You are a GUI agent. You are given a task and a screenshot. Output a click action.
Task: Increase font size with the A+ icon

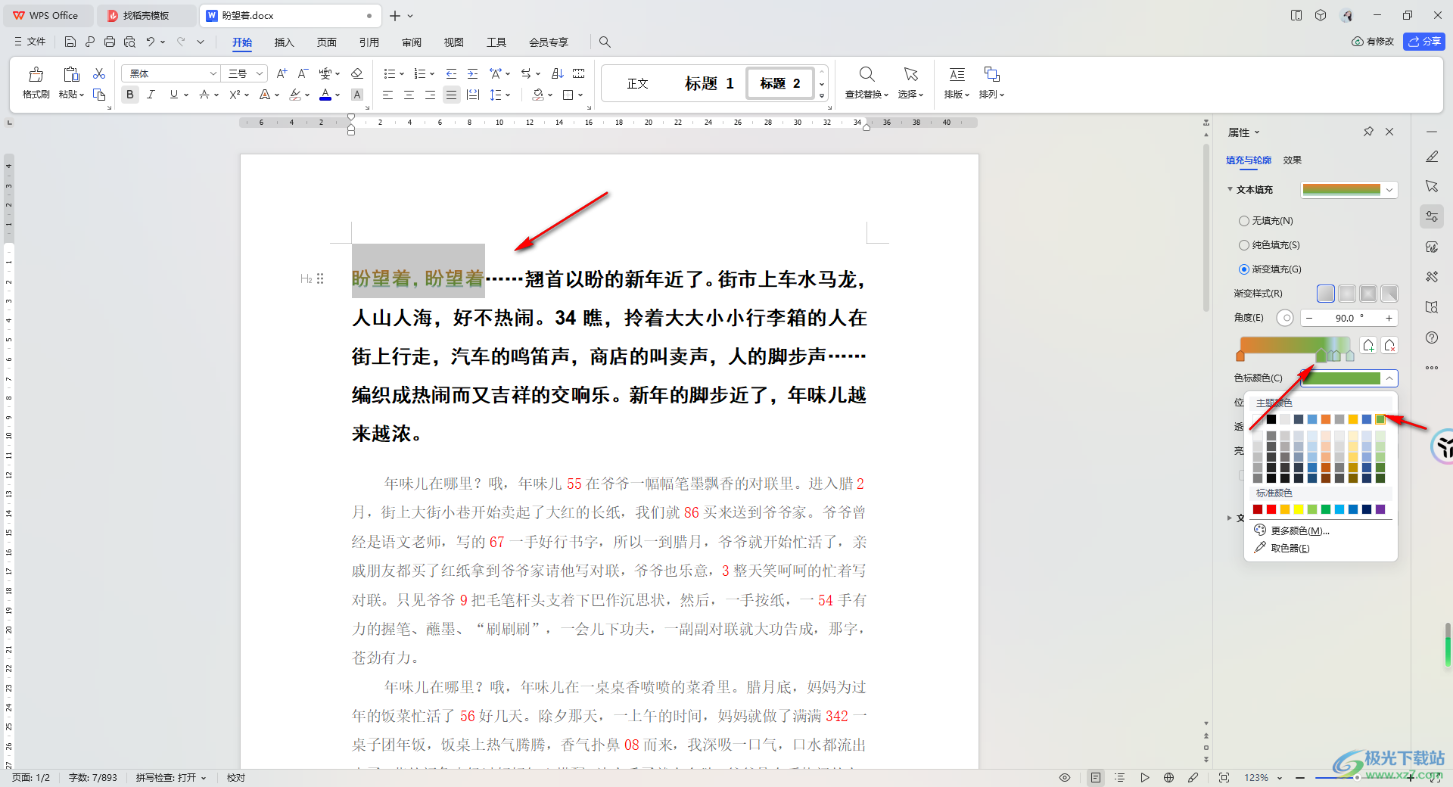point(282,73)
